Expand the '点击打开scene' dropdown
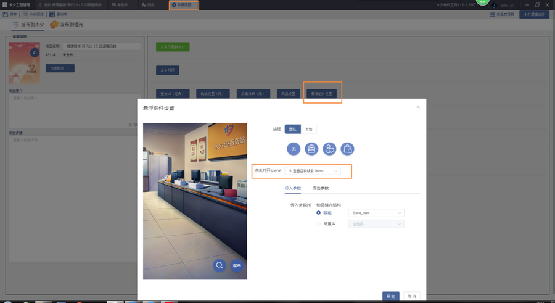This screenshot has width=555, height=303. (x=313, y=171)
